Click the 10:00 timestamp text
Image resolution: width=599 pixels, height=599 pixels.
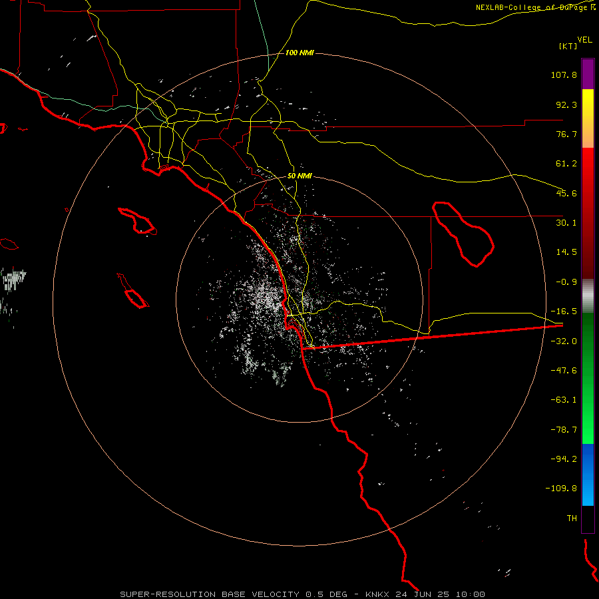(471, 594)
